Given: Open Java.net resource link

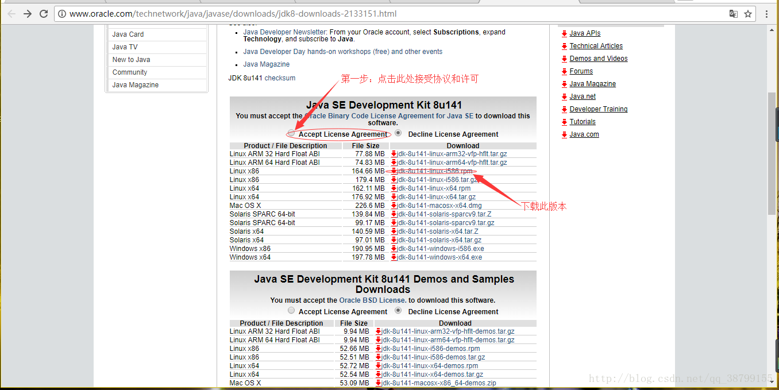Looking at the screenshot, I should tap(583, 96).
